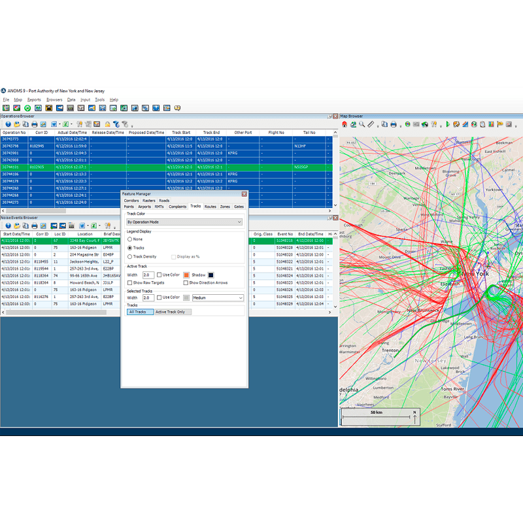Click the home icon in Map Browser toolbar
523x523 pixels.
point(345,124)
